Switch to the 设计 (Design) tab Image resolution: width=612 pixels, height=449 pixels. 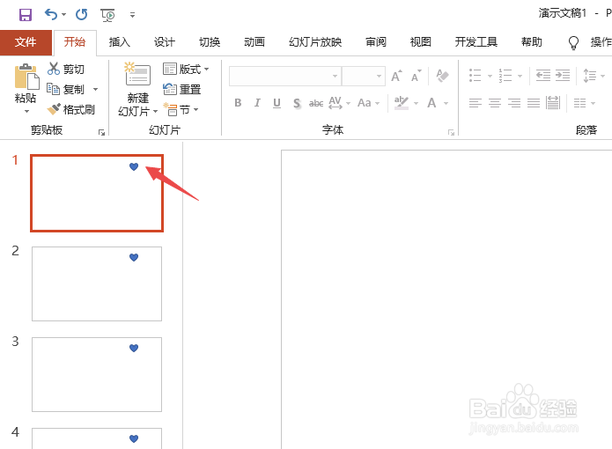tap(165, 42)
